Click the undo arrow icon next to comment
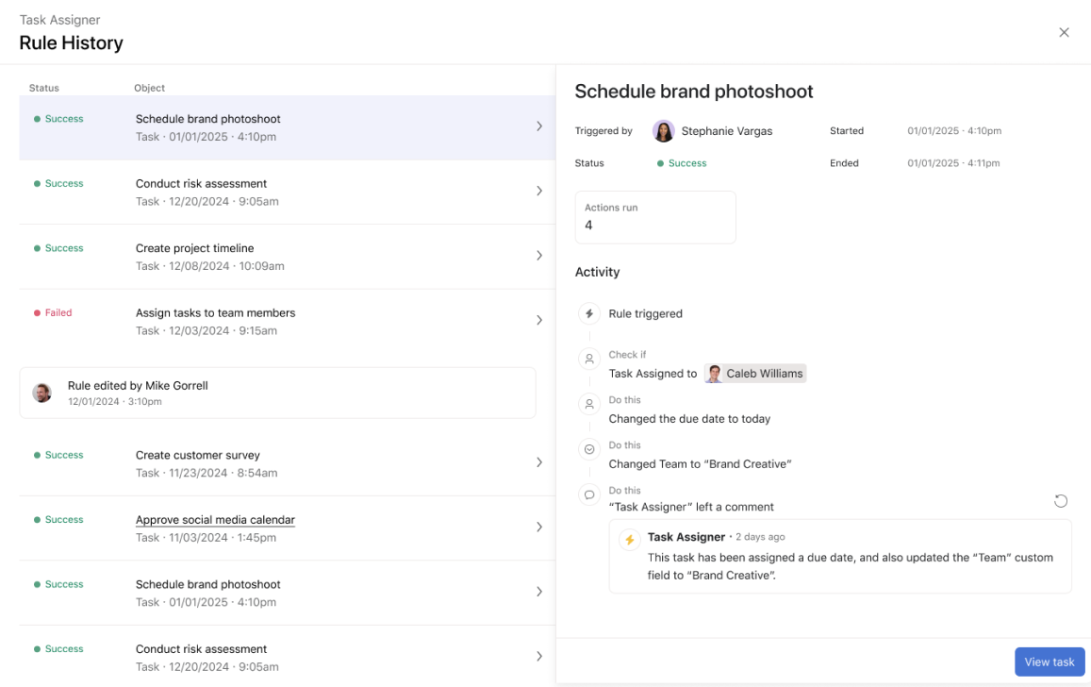This screenshot has width=1091, height=687. [1061, 501]
